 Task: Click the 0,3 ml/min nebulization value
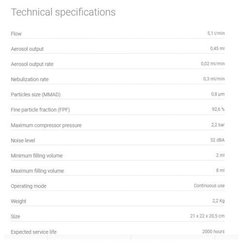[214, 79]
